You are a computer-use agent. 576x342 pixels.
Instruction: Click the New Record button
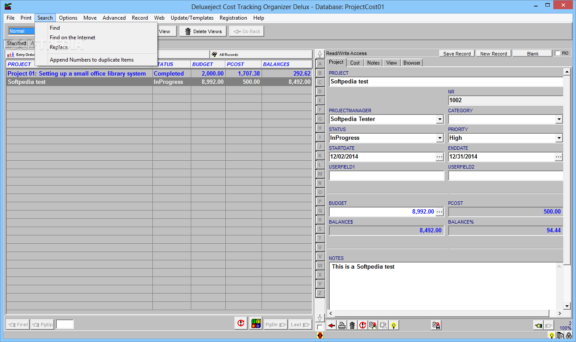tap(493, 54)
